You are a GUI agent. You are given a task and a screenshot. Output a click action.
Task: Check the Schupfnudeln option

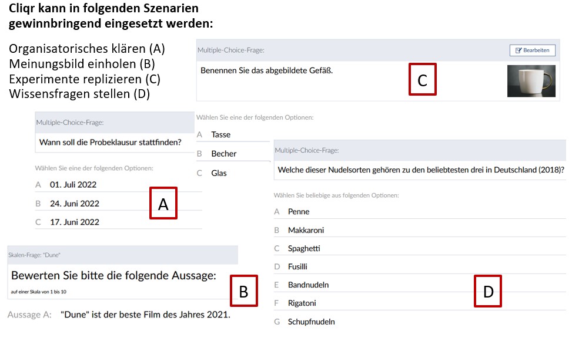click(x=312, y=322)
